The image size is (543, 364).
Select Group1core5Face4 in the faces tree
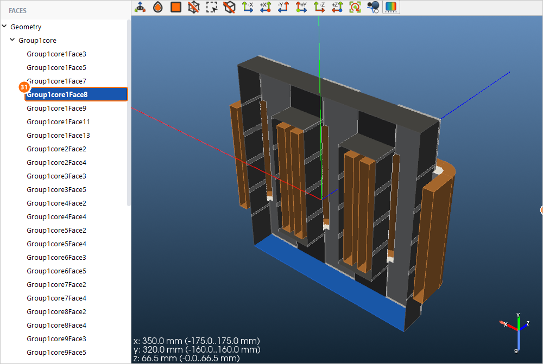56,244
